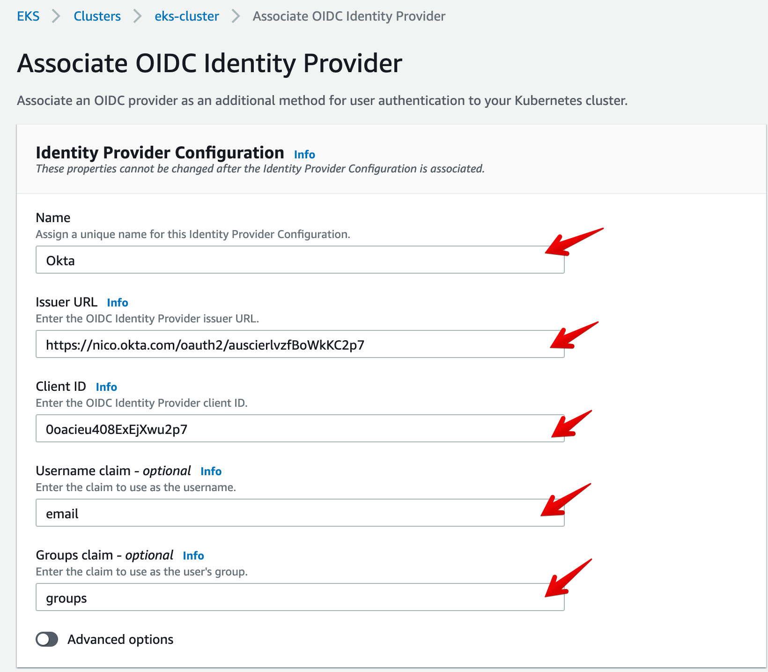
Task: Click the Name input field
Action: [300, 260]
